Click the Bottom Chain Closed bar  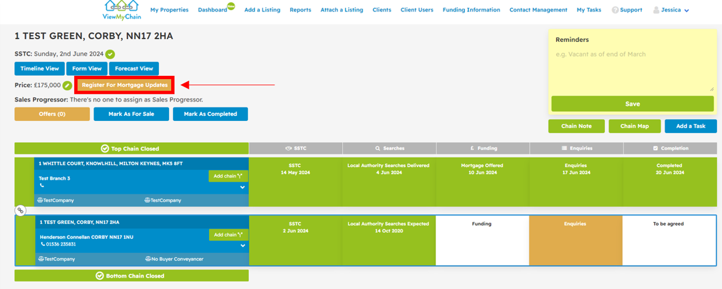(x=132, y=276)
